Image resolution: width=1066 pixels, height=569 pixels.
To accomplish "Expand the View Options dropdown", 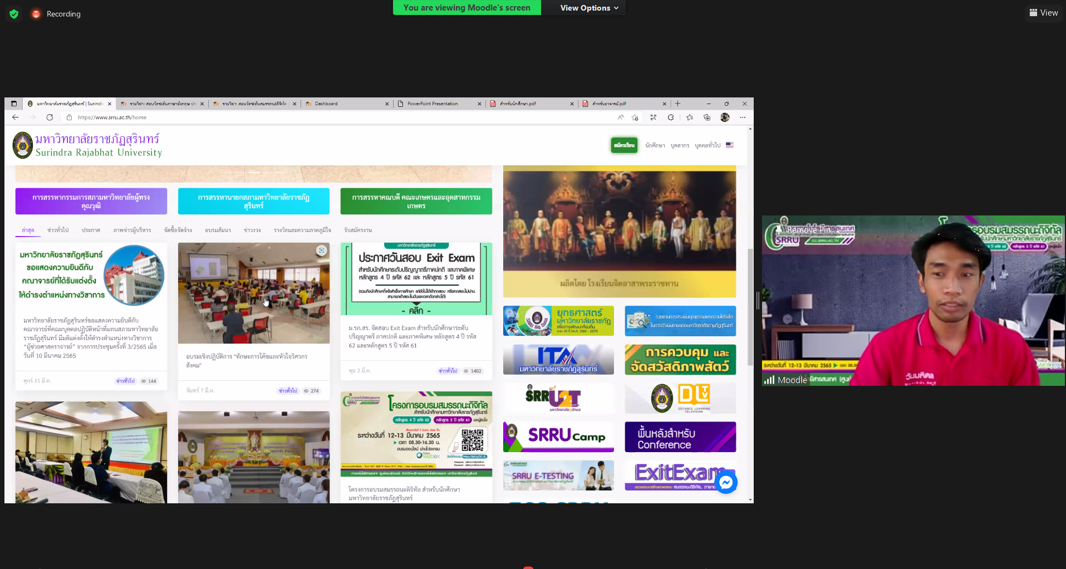I will (589, 8).
